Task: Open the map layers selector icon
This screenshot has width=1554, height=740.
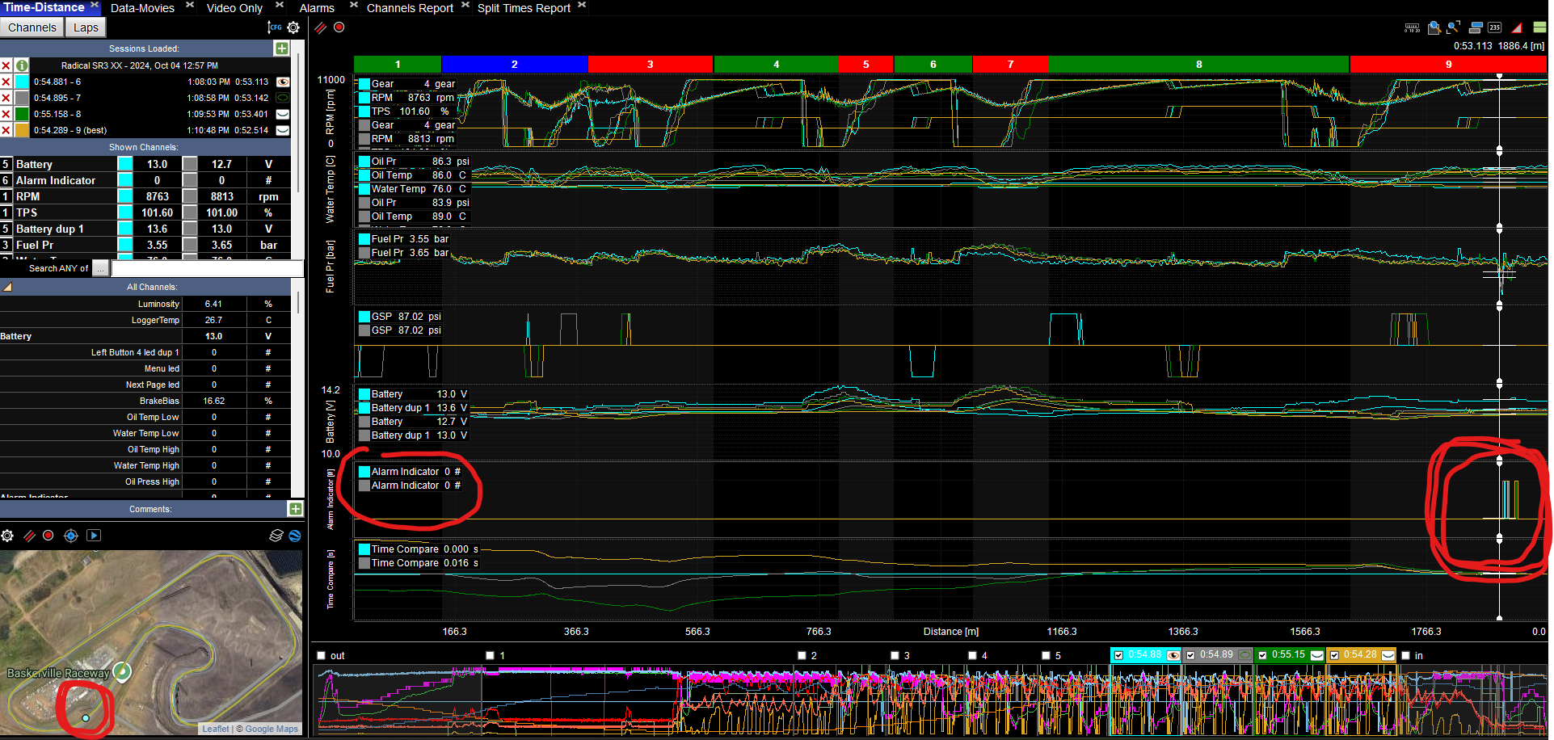Action: (x=276, y=536)
